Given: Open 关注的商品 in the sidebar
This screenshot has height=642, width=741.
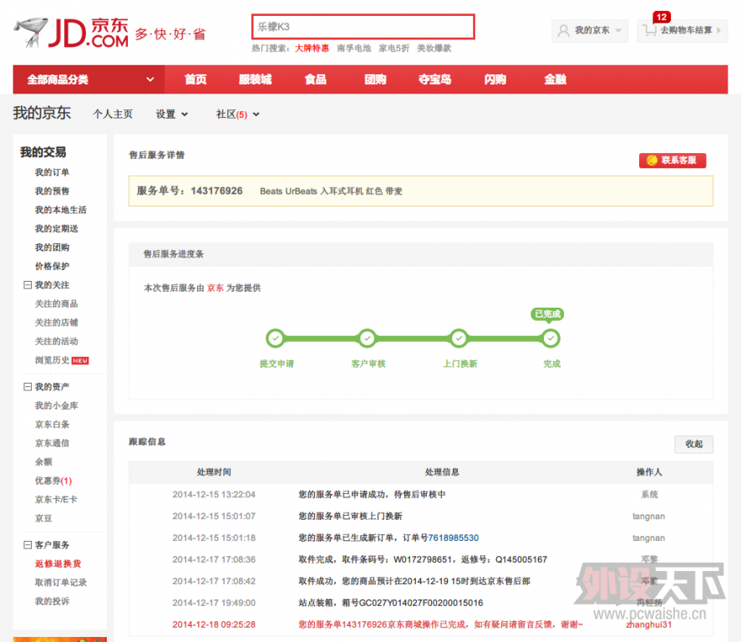Looking at the screenshot, I should [56, 304].
